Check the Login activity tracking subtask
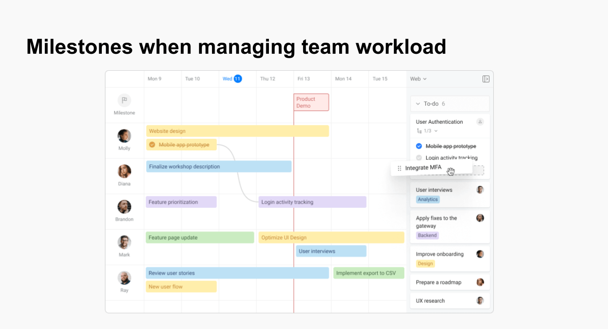 (419, 158)
